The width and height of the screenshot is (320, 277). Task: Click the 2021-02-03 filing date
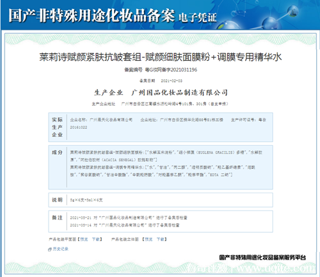point(172,81)
